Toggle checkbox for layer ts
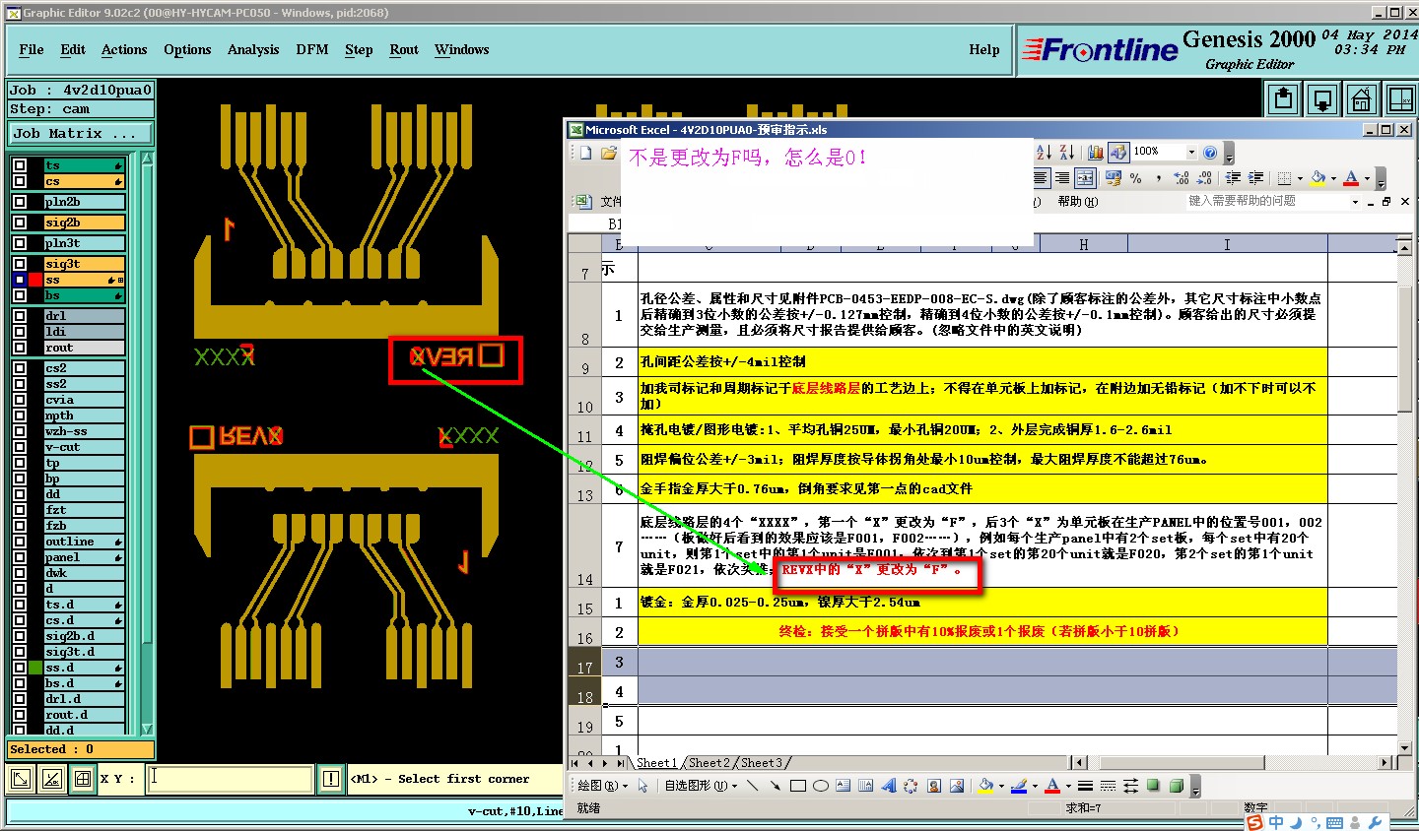The image size is (1419, 831). [x=20, y=165]
